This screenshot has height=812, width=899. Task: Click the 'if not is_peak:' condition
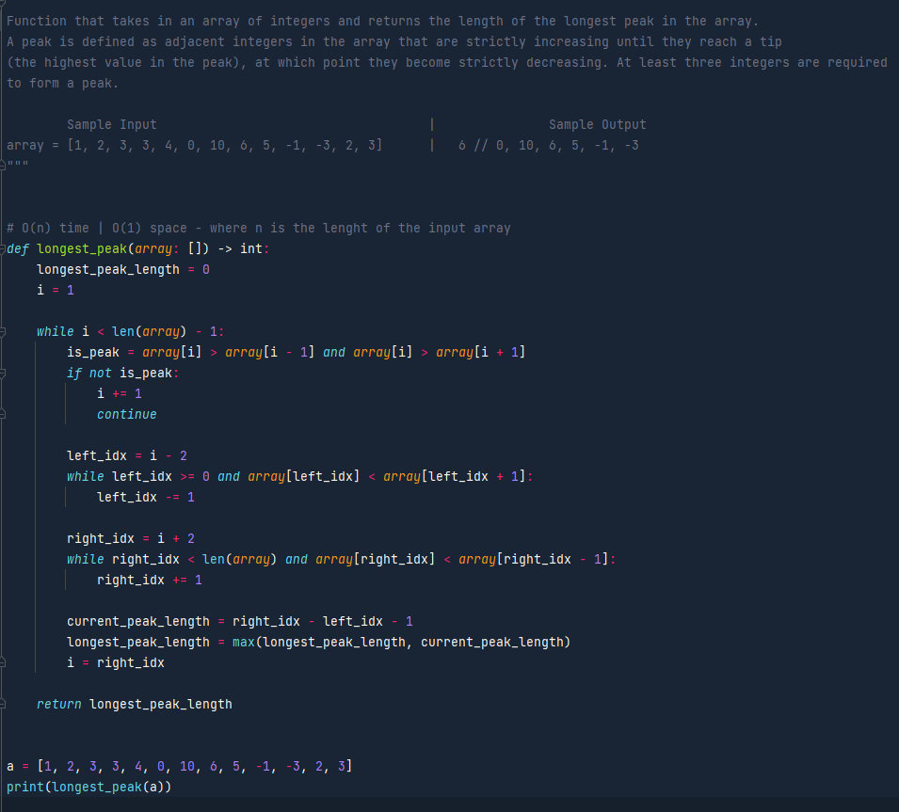click(x=123, y=373)
